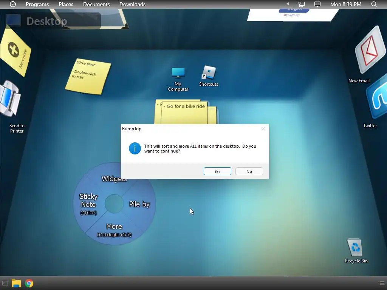The image size is (387, 290).
Task: Choose More in the pie menu
Action: (114, 230)
